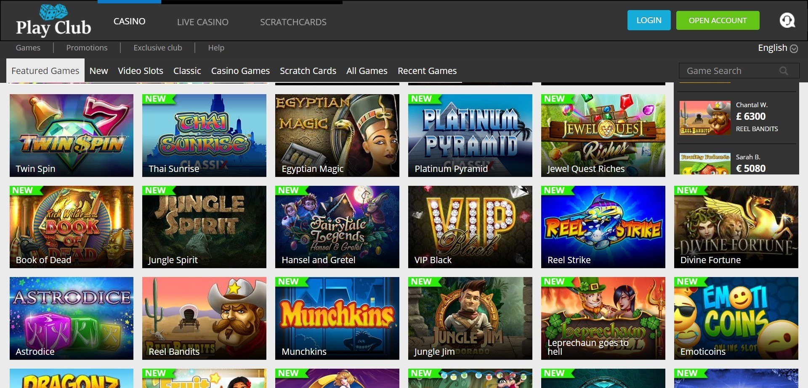Click the Chantal W. winner name
Image resolution: width=808 pixels, height=388 pixels.
point(752,105)
